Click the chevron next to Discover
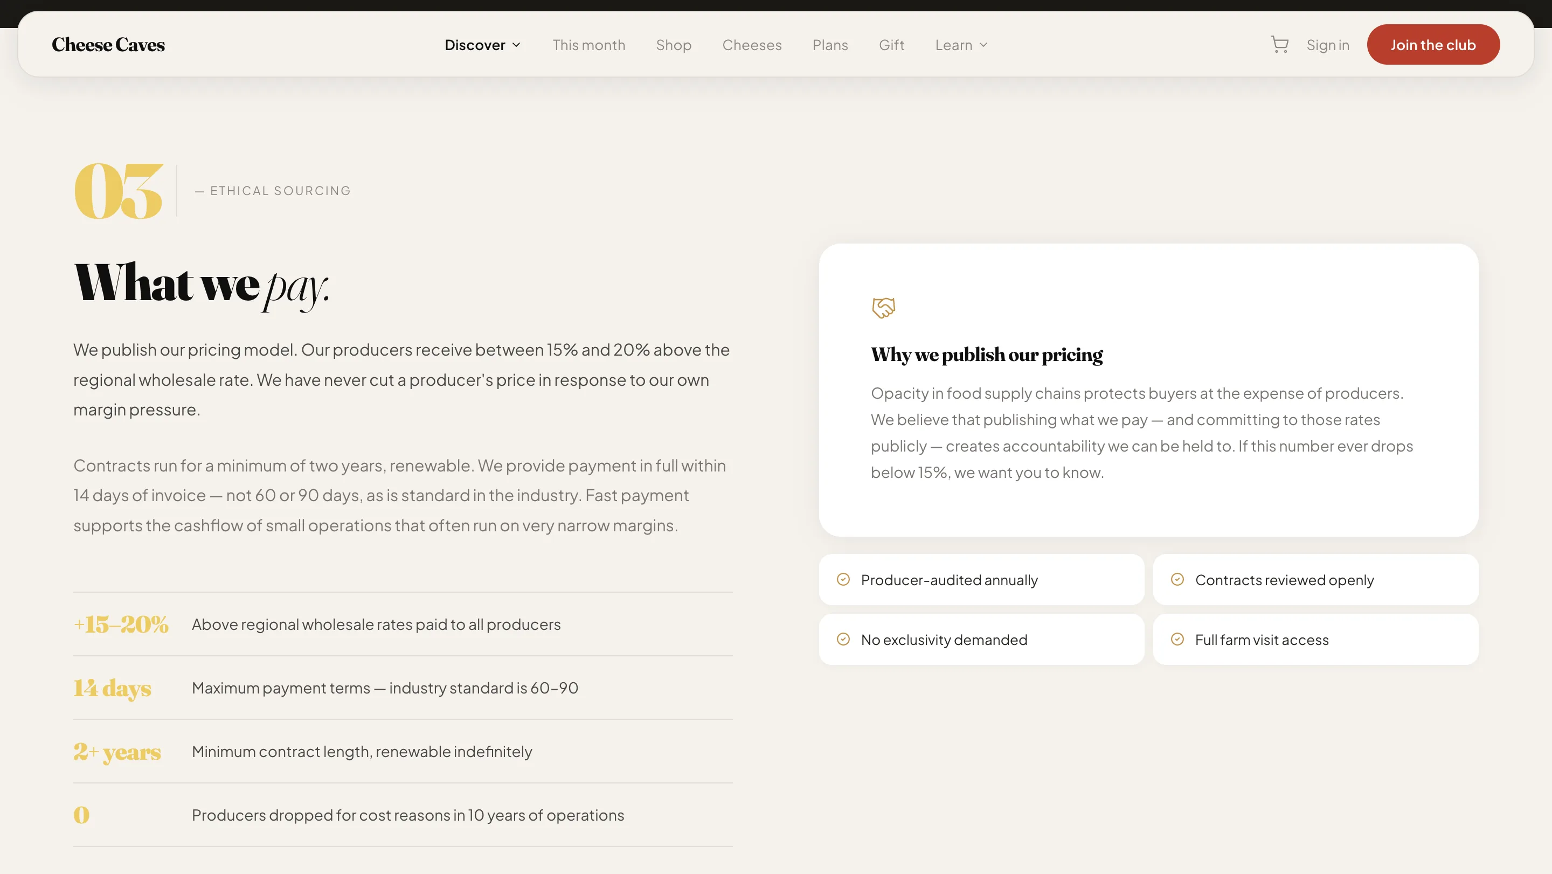This screenshot has height=874, width=1552. 516,45
